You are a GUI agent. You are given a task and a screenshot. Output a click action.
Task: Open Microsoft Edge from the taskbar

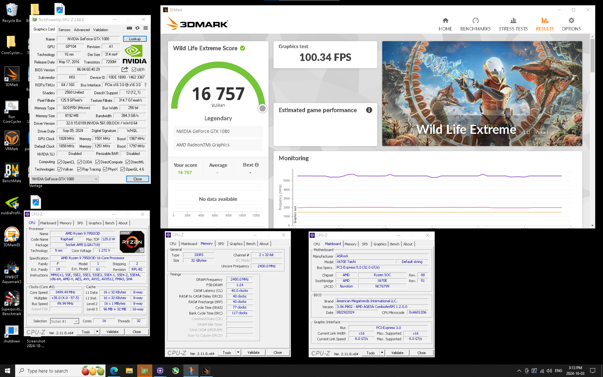coord(114,371)
